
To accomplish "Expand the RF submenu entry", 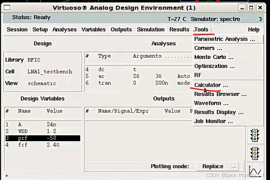I will [228, 75].
